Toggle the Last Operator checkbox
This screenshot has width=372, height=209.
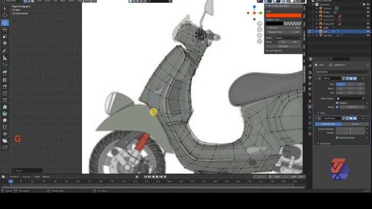tap(267, 51)
